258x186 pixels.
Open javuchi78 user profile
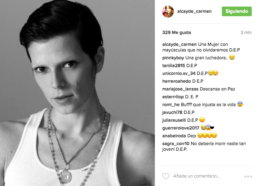point(172,112)
